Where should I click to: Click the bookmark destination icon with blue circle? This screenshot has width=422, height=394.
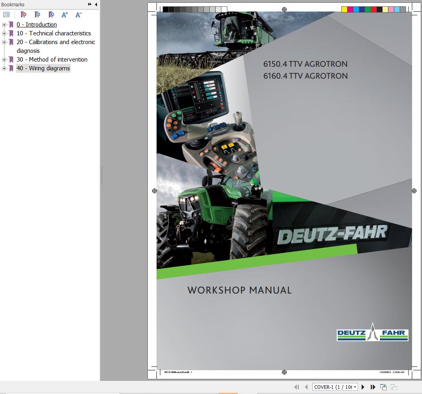51,15
